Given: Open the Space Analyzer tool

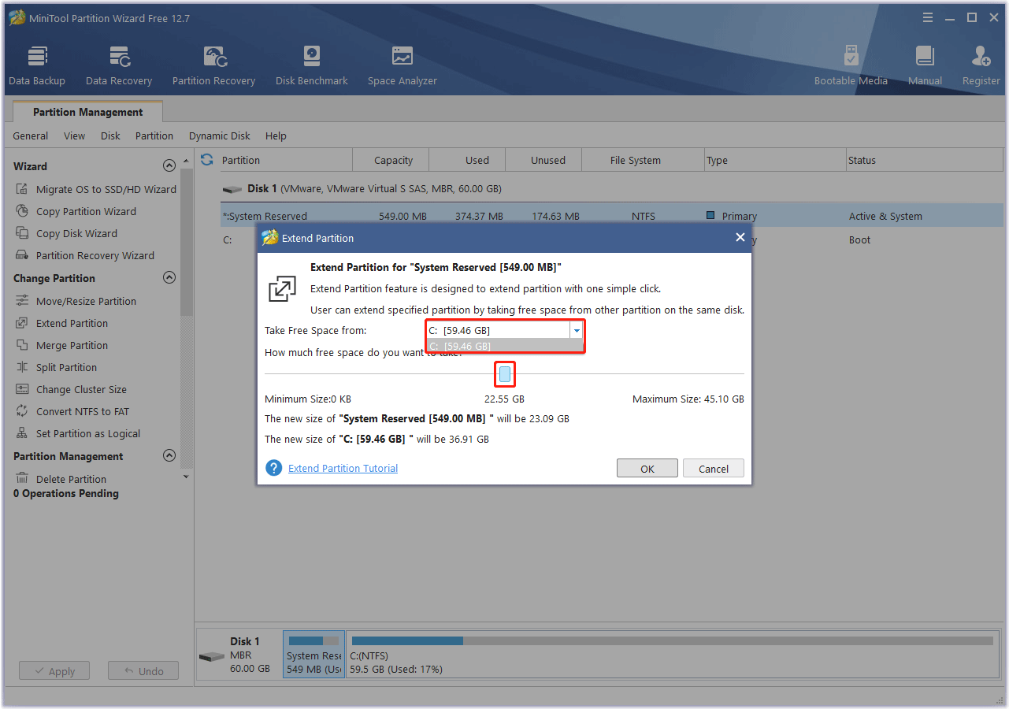Looking at the screenshot, I should point(402,65).
